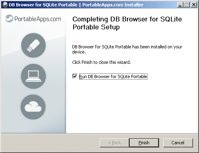Viewport: 199px width, 153px height.
Task: Maximize the installer window
Action: (x=187, y=5)
